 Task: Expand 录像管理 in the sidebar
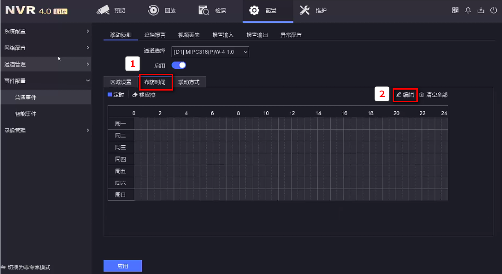click(46, 130)
